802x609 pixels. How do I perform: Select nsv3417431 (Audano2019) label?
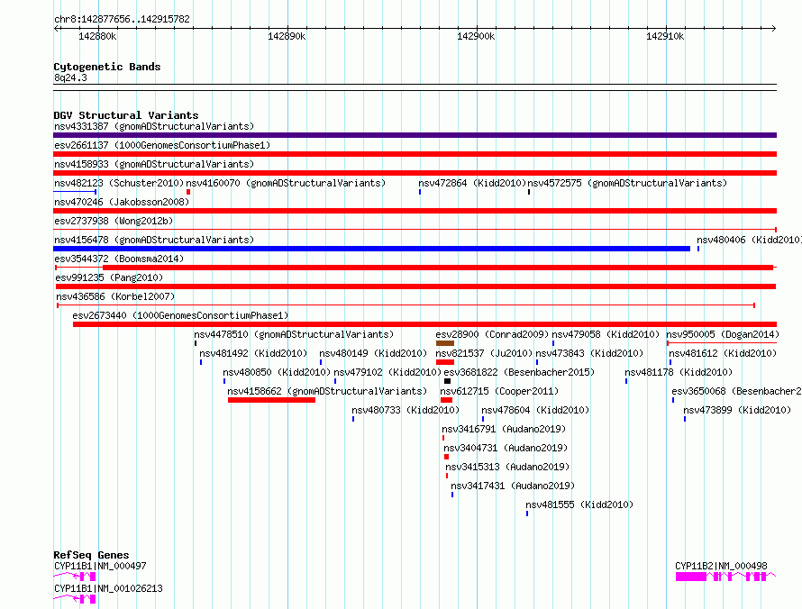click(513, 486)
